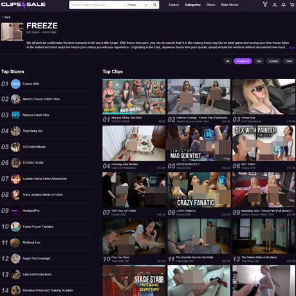Click the 'Leftover Feelings' clip title
Screen dimensions: 296x296
pyautogui.click(x=203, y=118)
